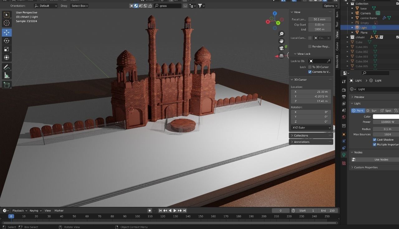Activate the Transform tool
The width and height of the screenshot is (399, 229).
7,58
